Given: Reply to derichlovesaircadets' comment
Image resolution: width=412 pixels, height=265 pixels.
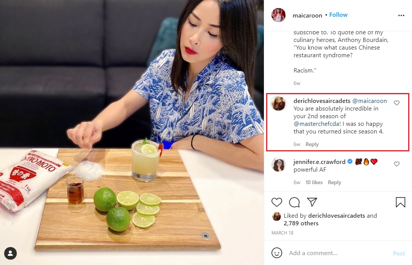Looking at the screenshot, I should click(x=312, y=144).
